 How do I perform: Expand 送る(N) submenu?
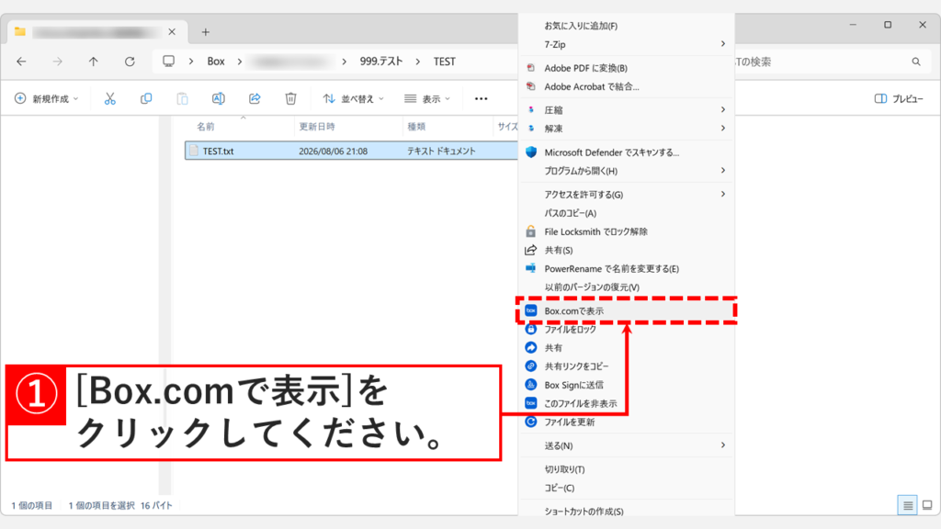point(626,445)
